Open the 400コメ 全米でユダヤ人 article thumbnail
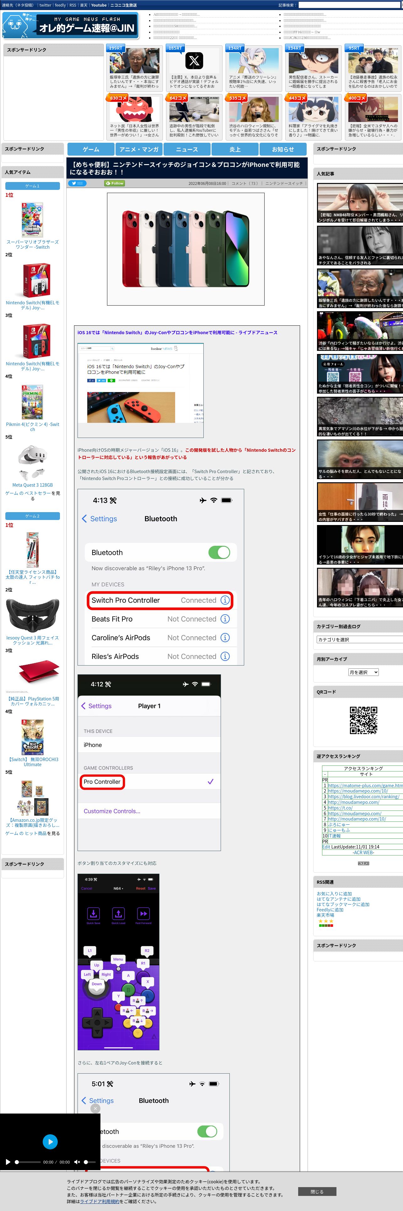The image size is (403, 1211). (x=373, y=109)
